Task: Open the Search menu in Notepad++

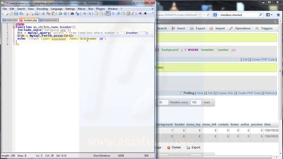Action: [21, 9]
